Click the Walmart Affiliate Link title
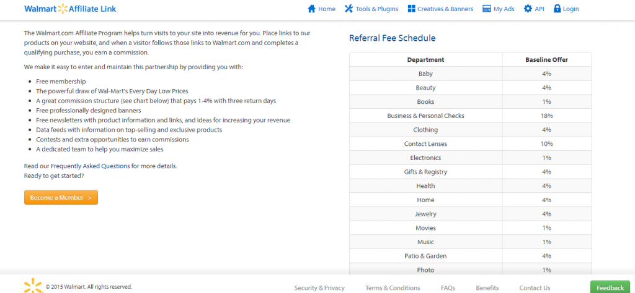The image size is (635, 293). pyautogui.click(x=70, y=9)
